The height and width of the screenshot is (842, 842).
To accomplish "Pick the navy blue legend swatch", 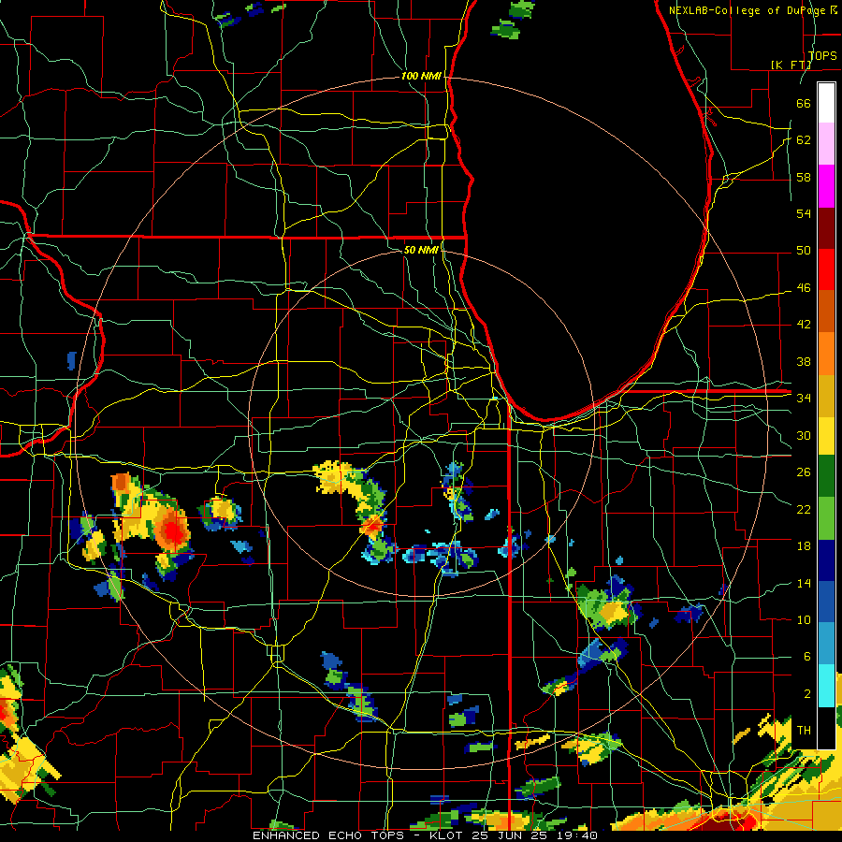I will (826, 560).
